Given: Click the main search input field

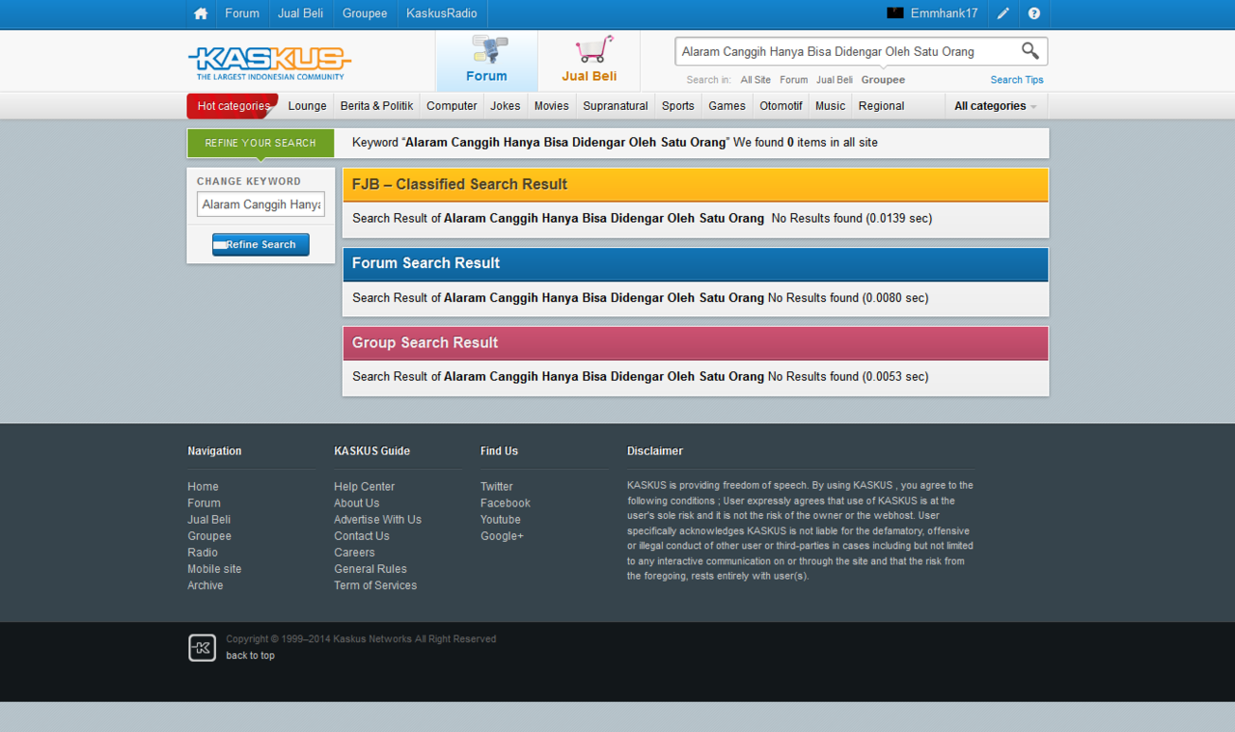Looking at the screenshot, I should [847, 52].
